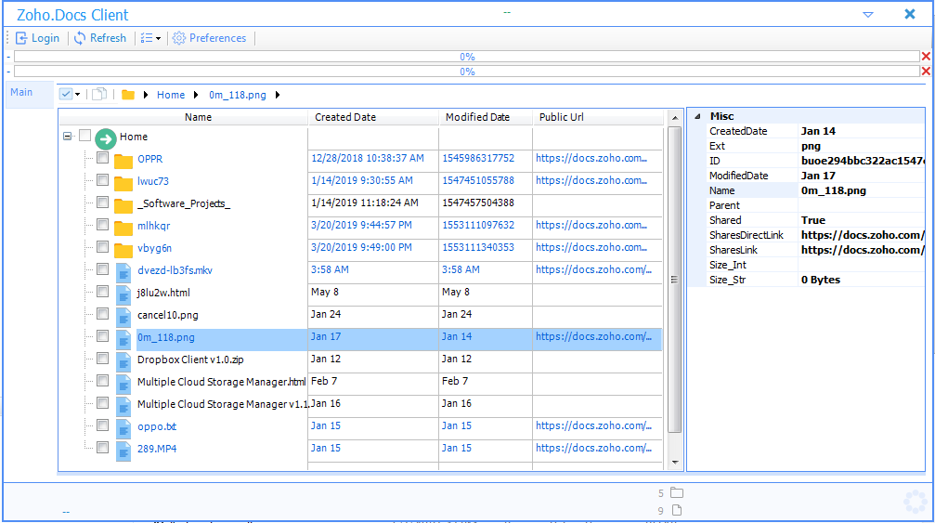
Task: Check the mlhkqr folder checkbox
Action: (102, 225)
